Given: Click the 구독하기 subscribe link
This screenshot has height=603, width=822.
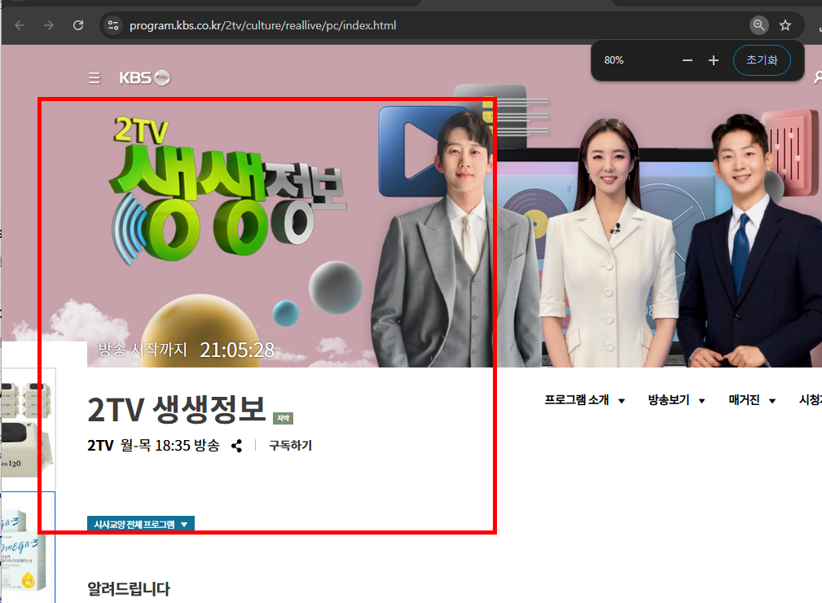Looking at the screenshot, I should click(289, 446).
